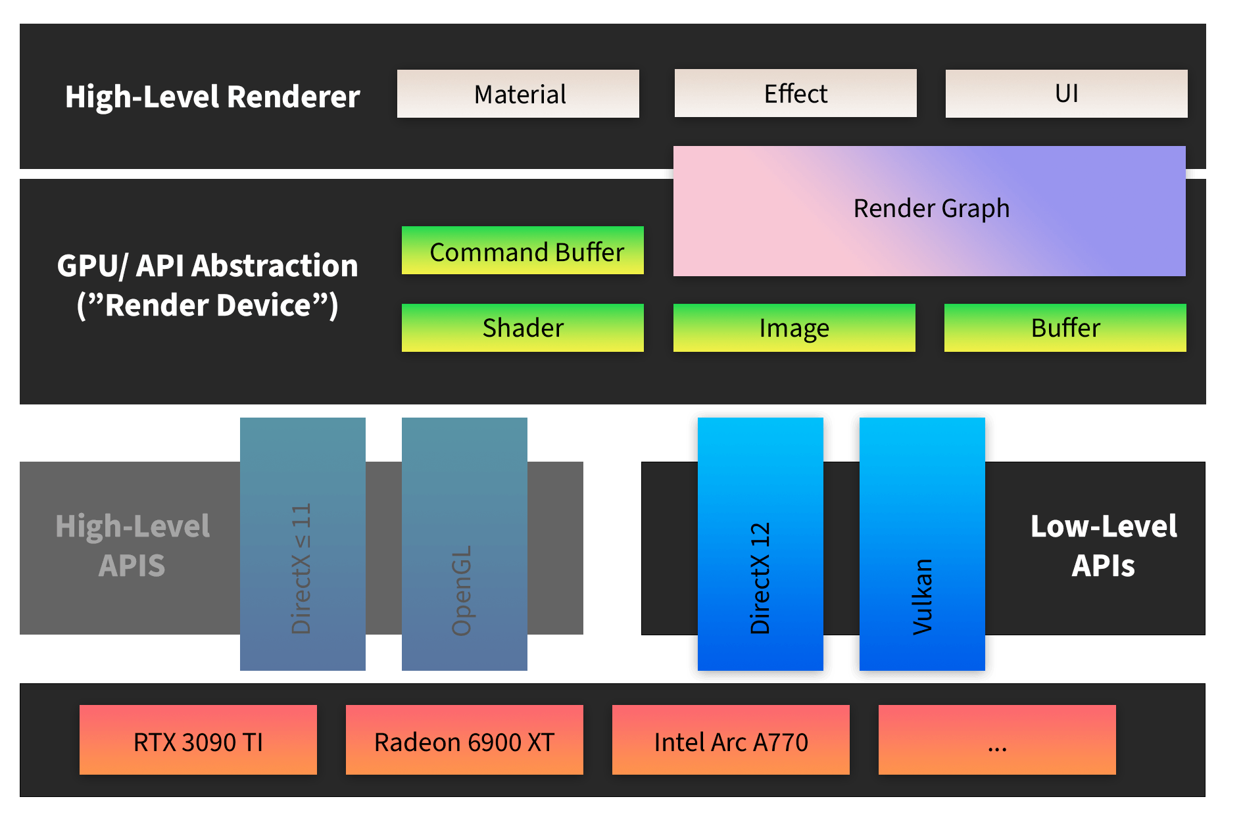The image size is (1243, 824).
Task: Click the Radeon 6900 XT entry
Action: [464, 740]
